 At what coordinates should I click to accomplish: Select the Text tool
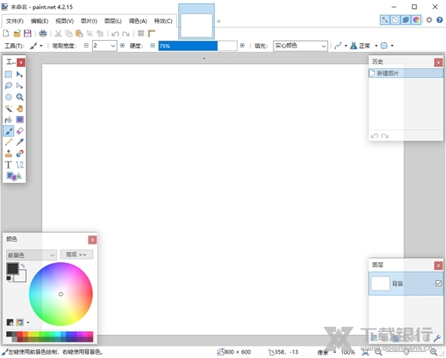[x=8, y=165]
